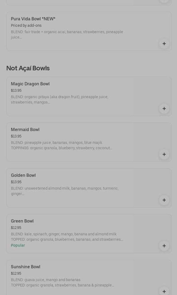Open the Pura Vida Bowl *NEW* item
Image resolution: width=177 pixels, height=295 pixels.
tap(33, 19)
